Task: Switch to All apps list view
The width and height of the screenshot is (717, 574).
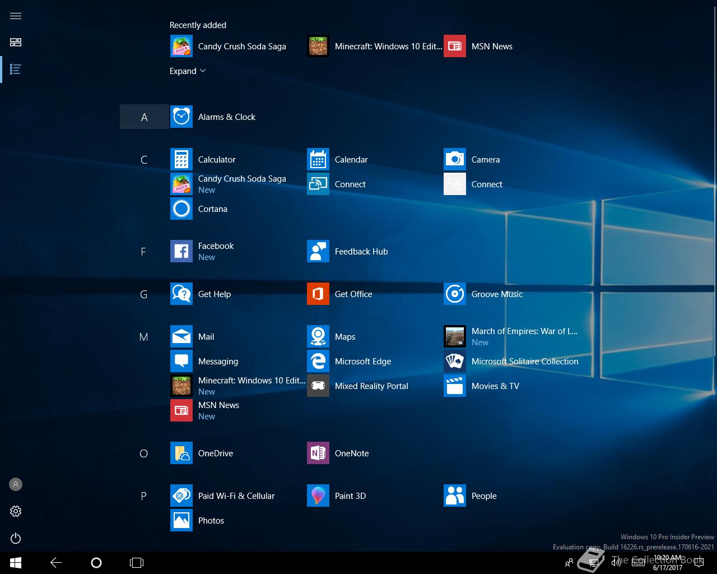Action: click(x=16, y=70)
